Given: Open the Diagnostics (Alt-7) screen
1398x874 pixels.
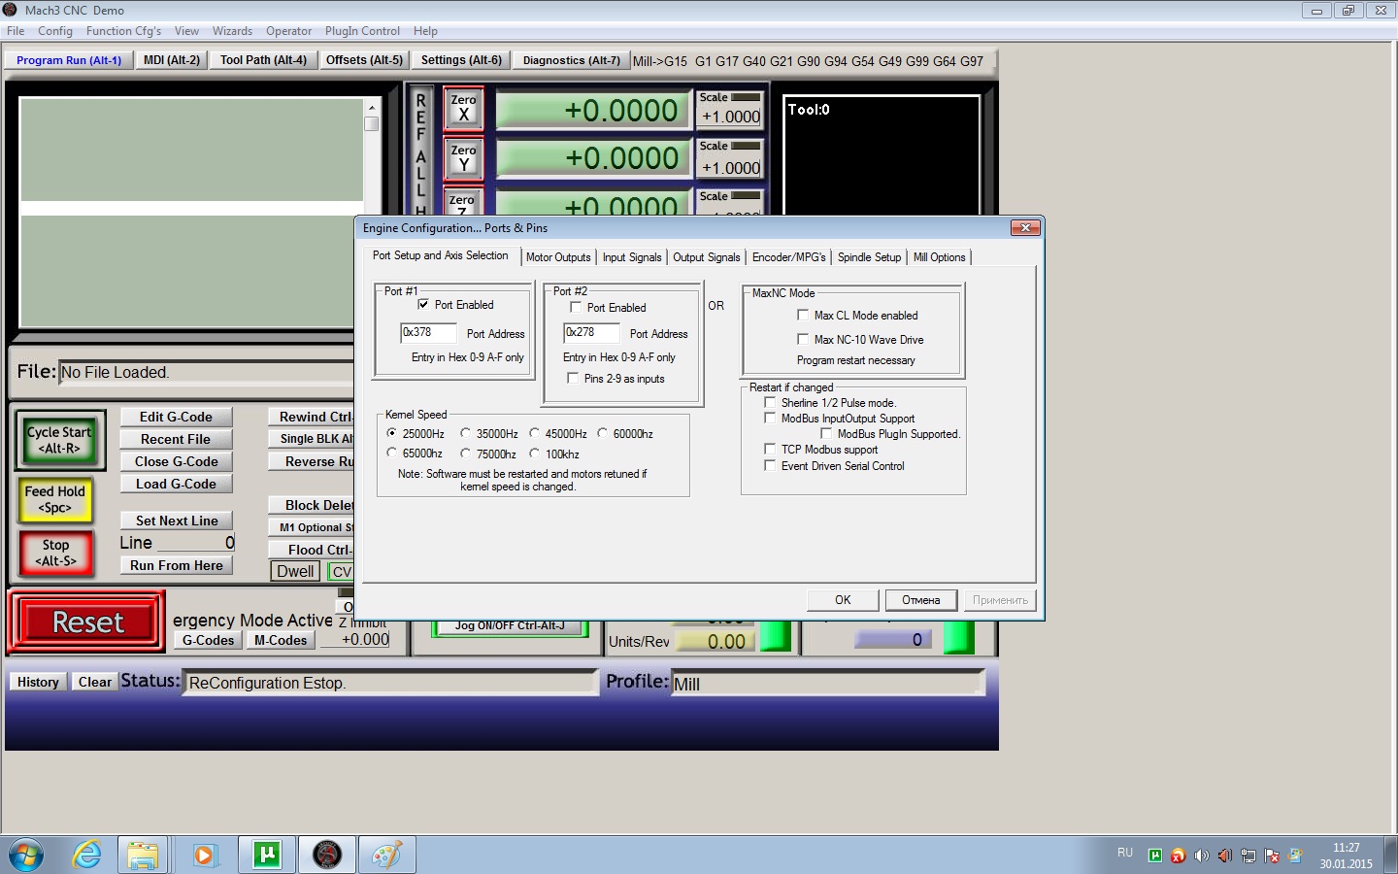Looking at the screenshot, I should click(572, 60).
